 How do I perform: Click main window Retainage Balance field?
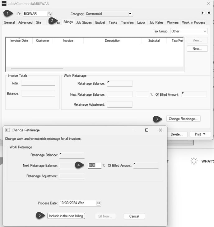click(120, 84)
